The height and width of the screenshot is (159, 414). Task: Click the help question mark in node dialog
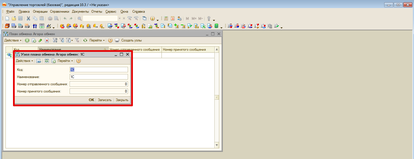[78, 61]
